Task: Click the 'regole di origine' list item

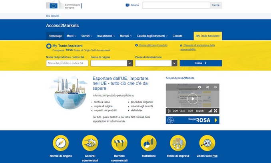Action: pos(104,106)
